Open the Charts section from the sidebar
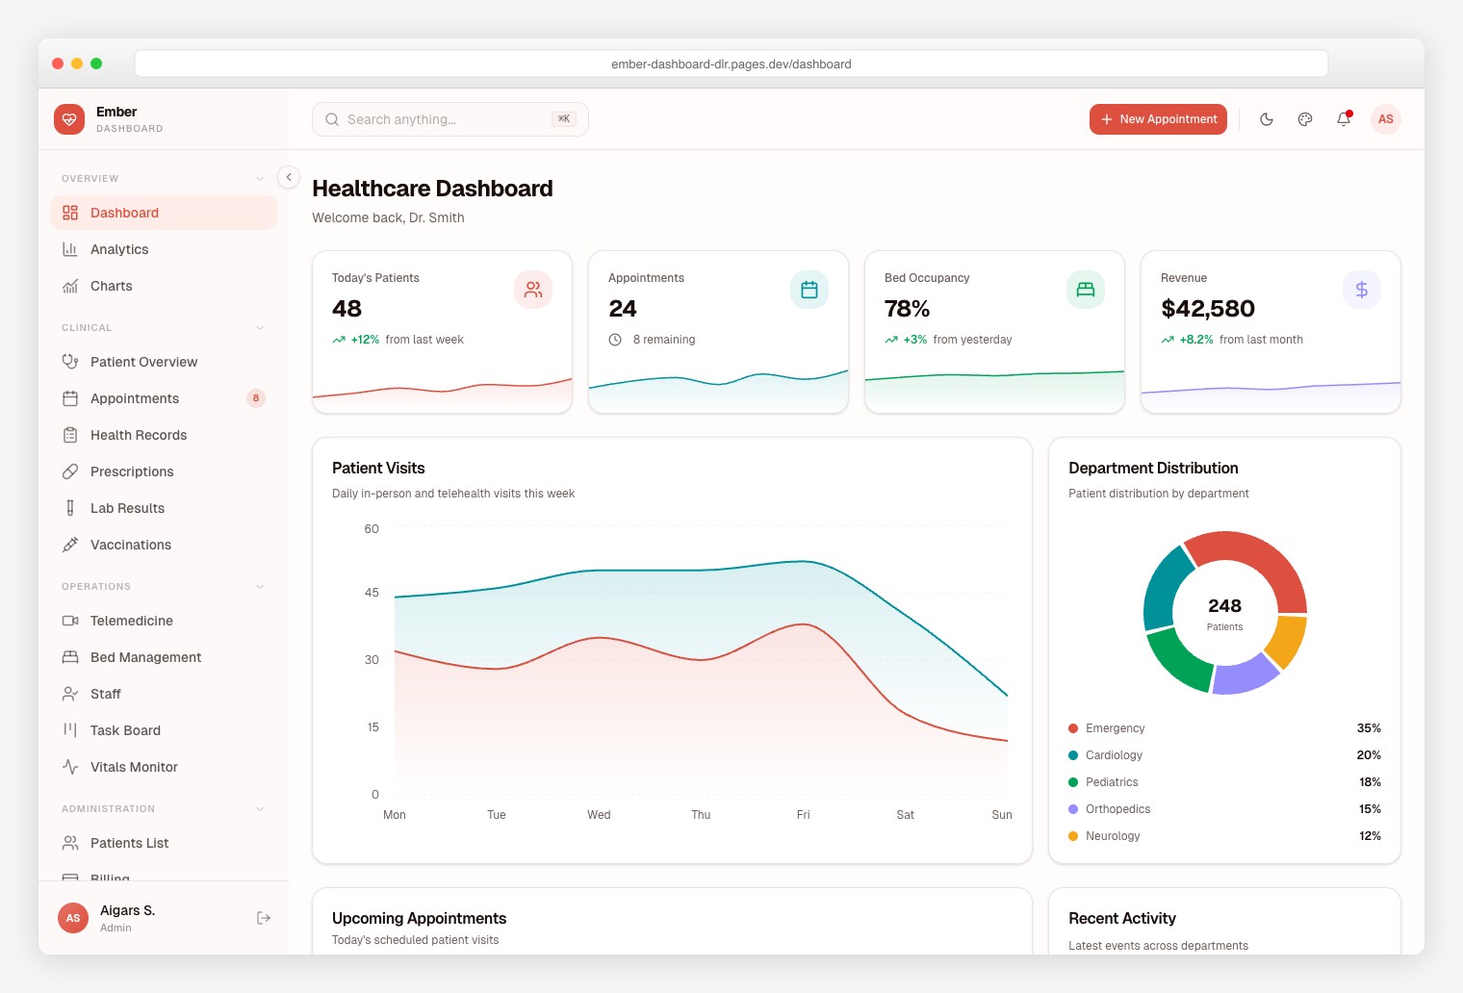The height and width of the screenshot is (993, 1463). pyautogui.click(x=111, y=286)
